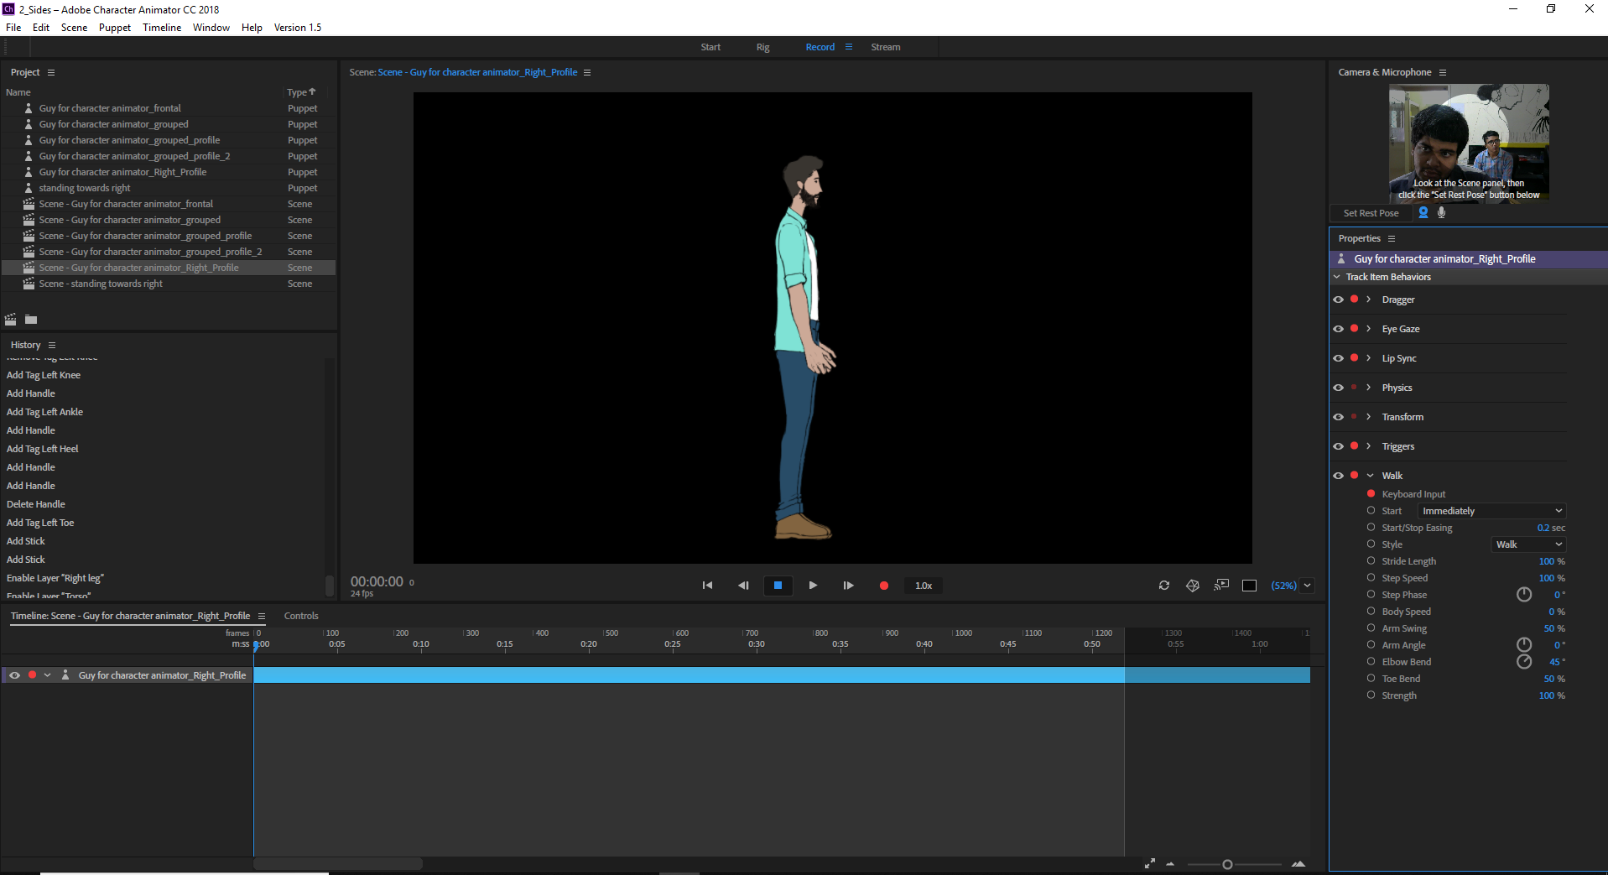Image resolution: width=1608 pixels, height=875 pixels.
Task: Toggle timeline track visibility eye
Action: point(14,675)
